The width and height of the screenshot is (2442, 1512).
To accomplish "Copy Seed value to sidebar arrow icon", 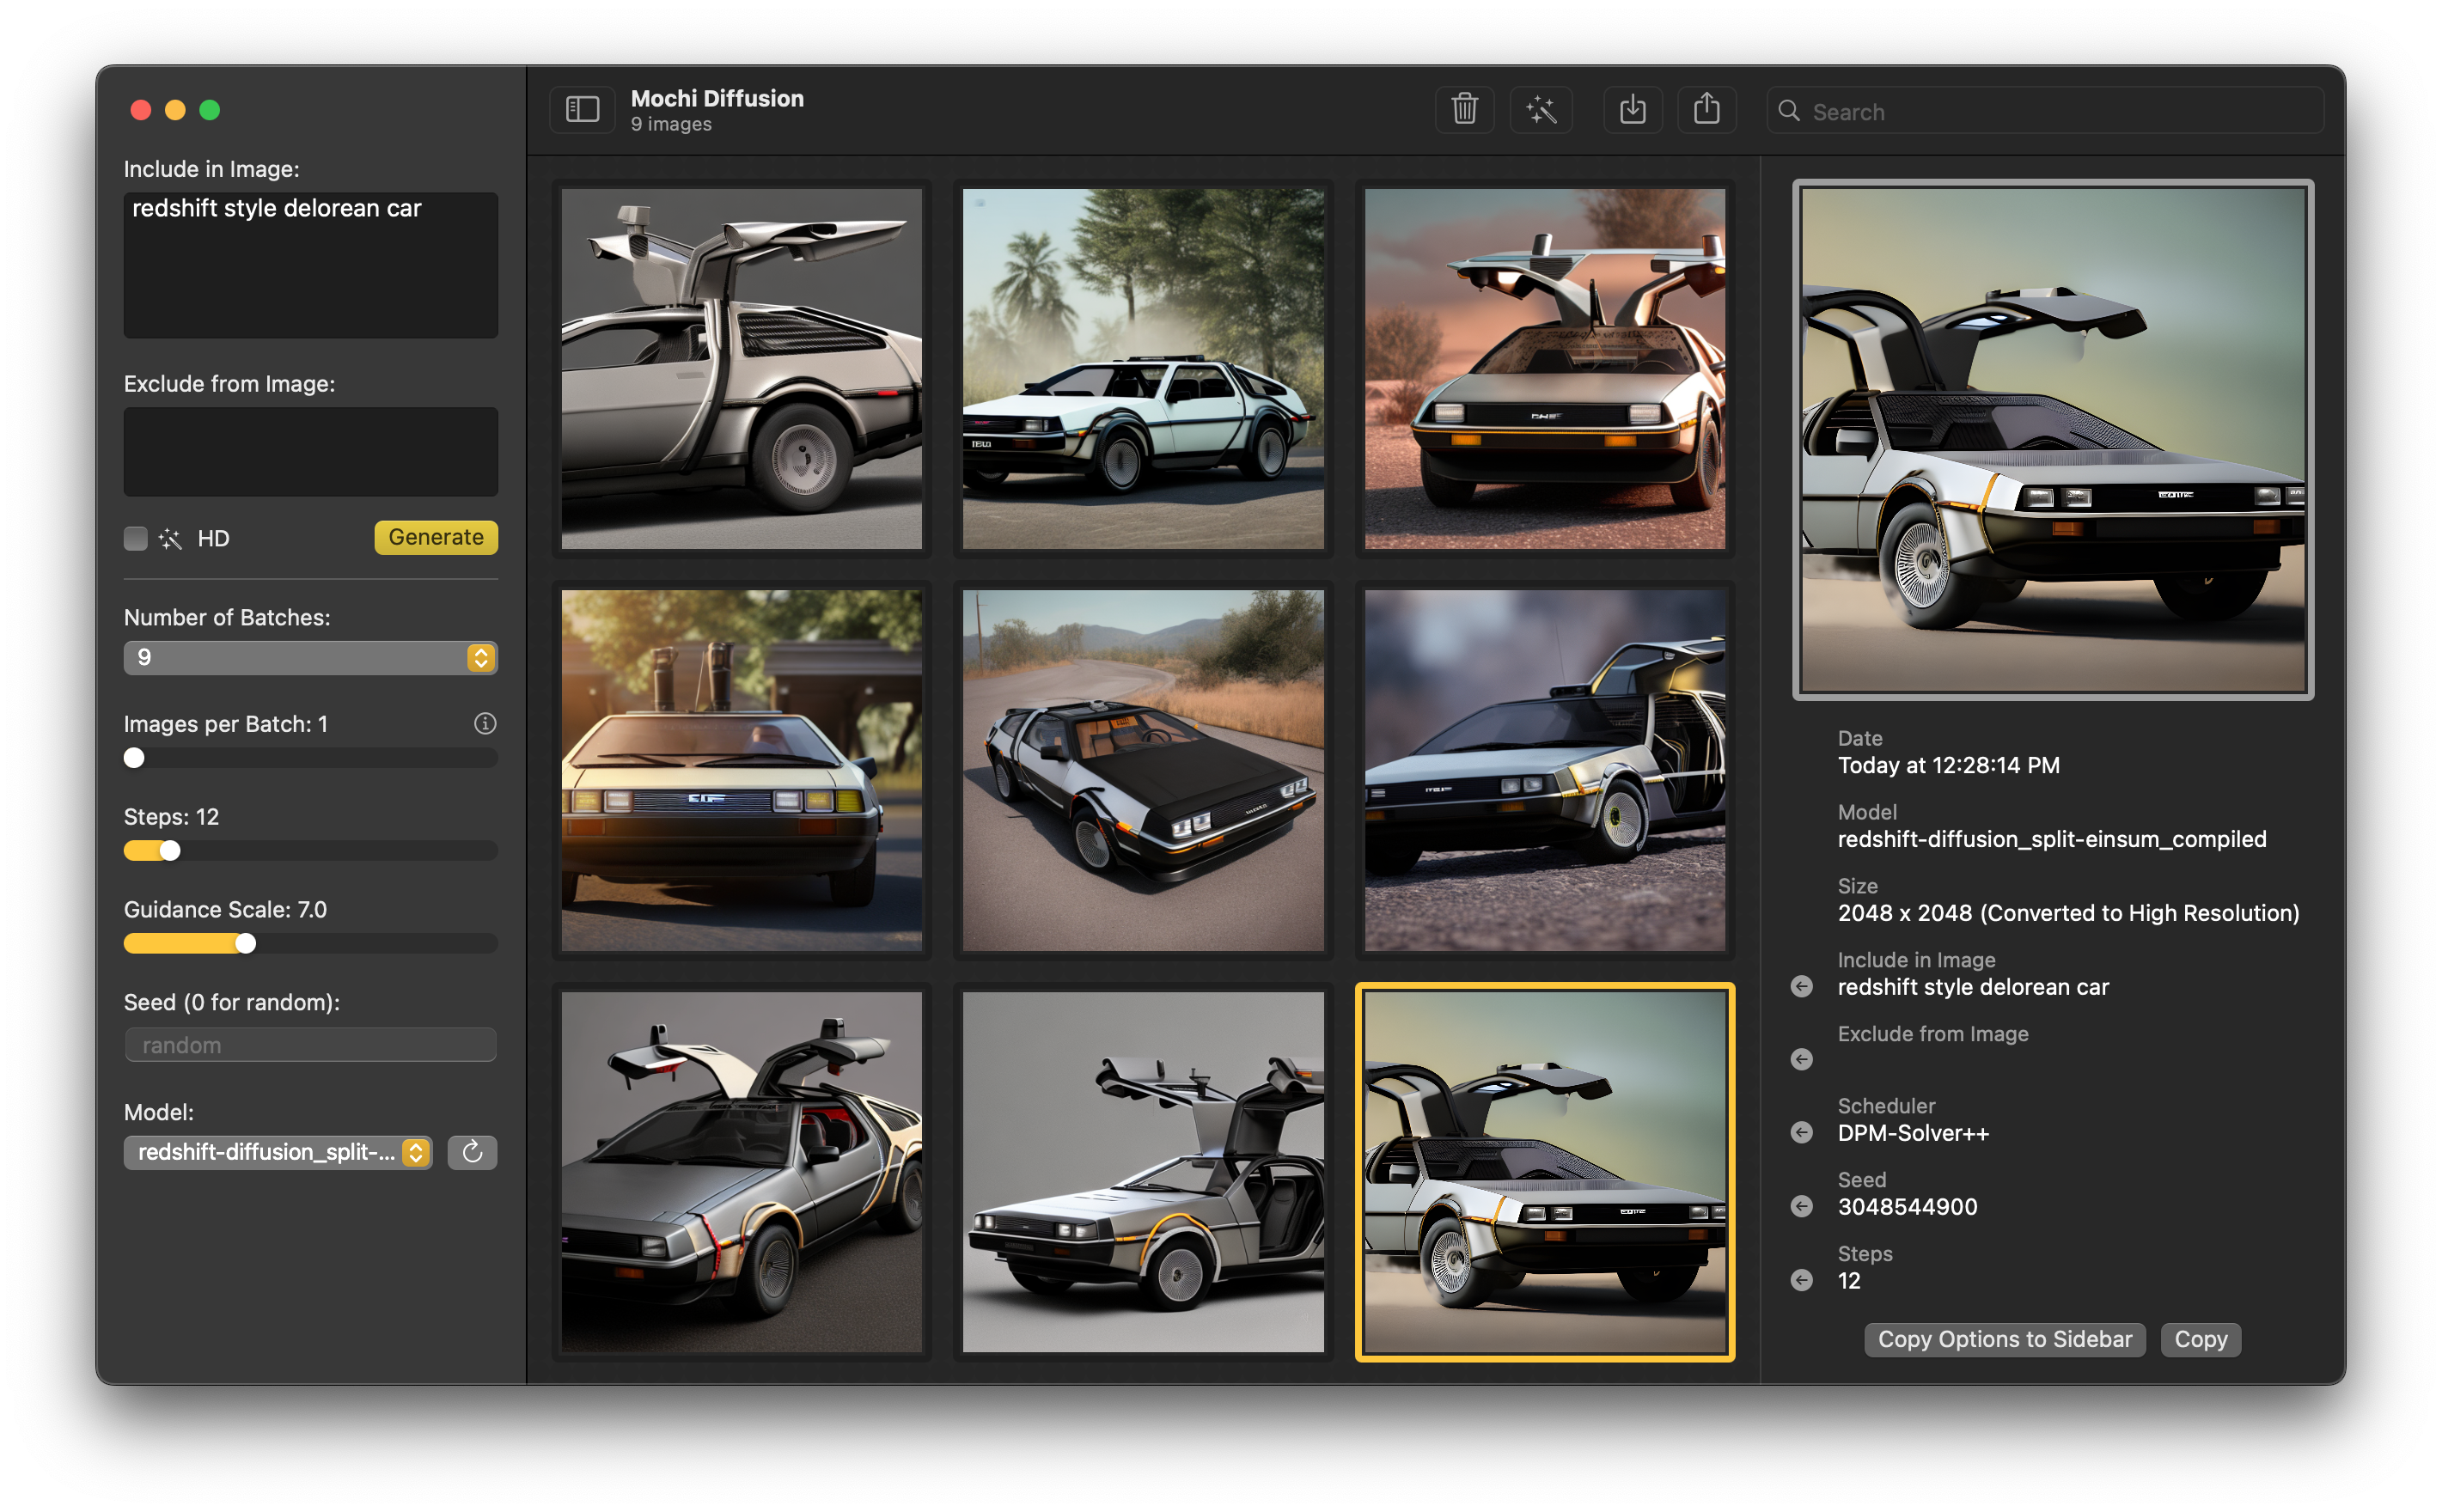I will coord(1801,1206).
